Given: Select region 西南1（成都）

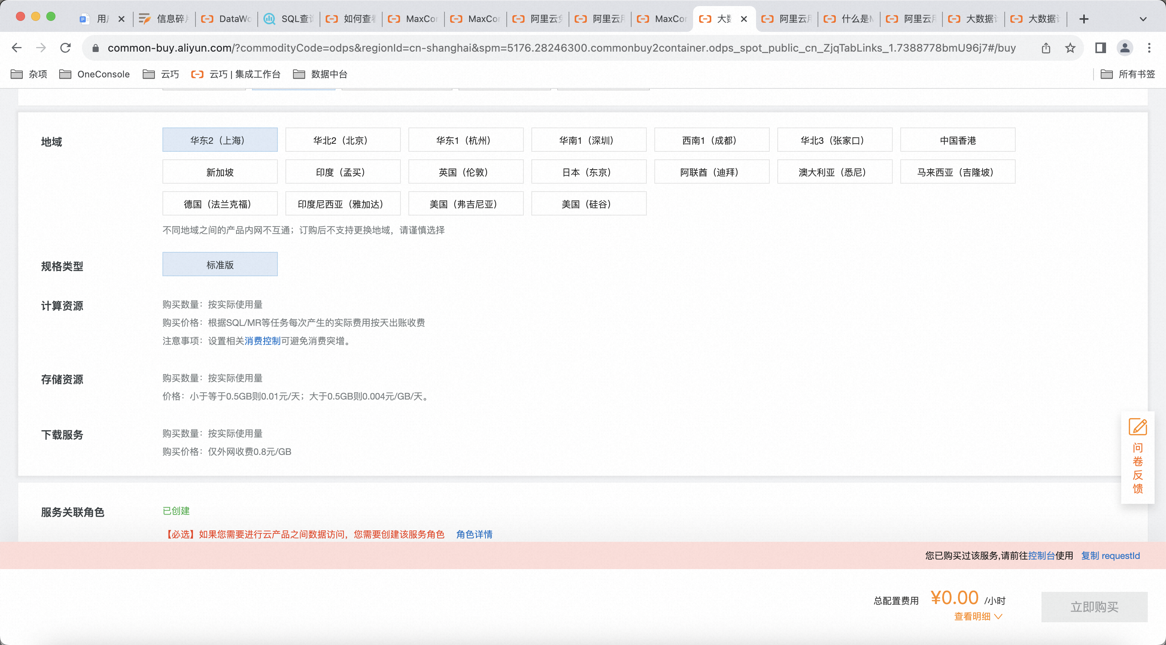Looking at the screenshot, I should (712, 140).
